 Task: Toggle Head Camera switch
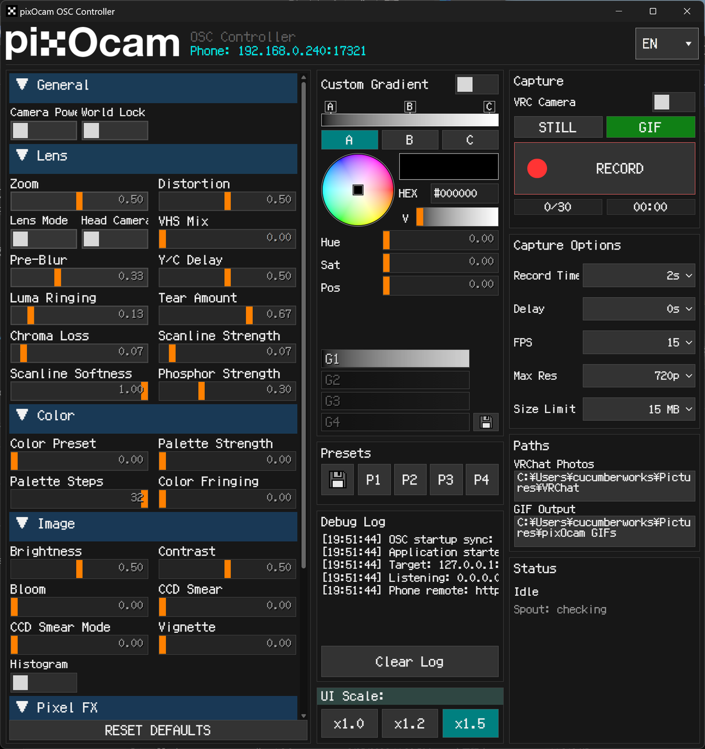(115, 239)
